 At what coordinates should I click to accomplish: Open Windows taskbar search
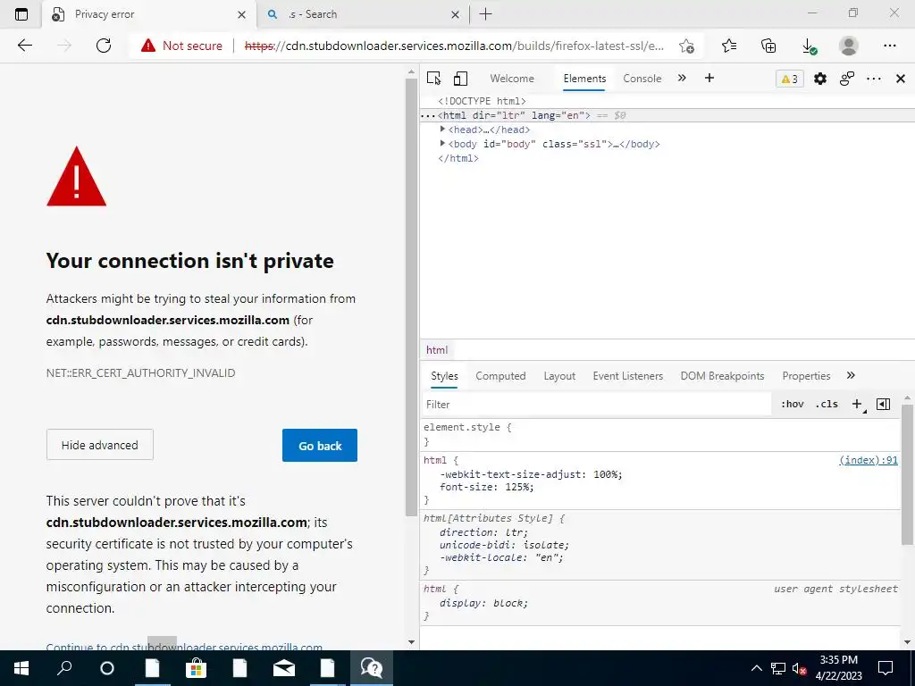(x=64, y=668)
